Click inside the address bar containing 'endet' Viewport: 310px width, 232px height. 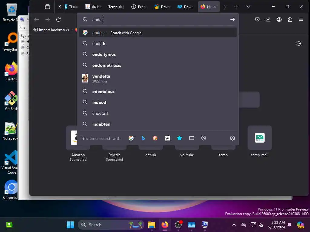pos(158,20)
